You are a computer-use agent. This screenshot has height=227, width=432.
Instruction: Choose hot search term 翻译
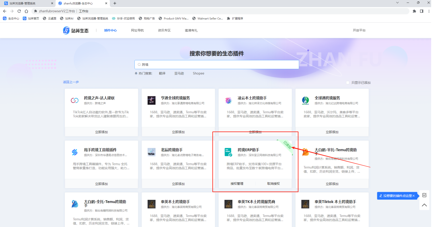162,73
